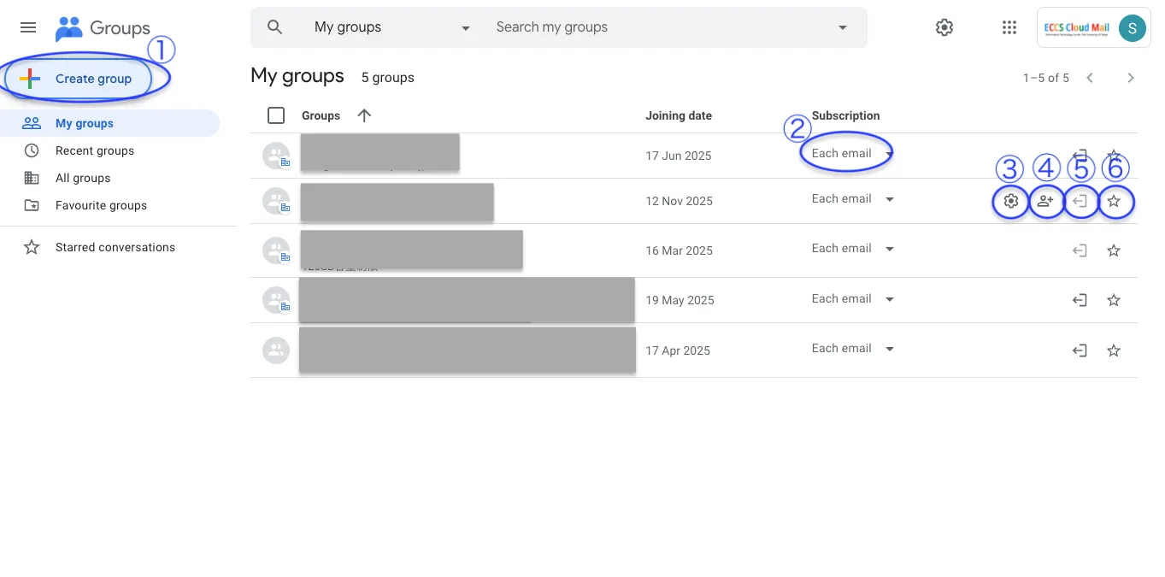Toggle sort order arrow beside Groups column

tap(364, 115)
